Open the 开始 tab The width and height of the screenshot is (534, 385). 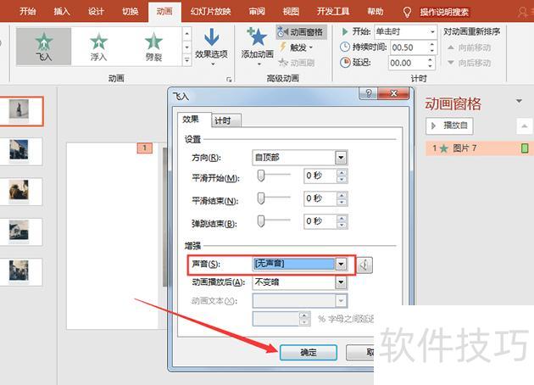tap(28, 12)
